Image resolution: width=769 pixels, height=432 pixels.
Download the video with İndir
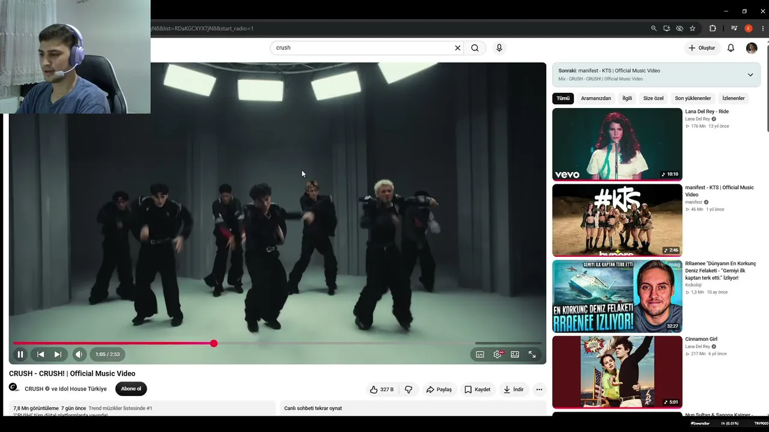click(x=514, y=389)
